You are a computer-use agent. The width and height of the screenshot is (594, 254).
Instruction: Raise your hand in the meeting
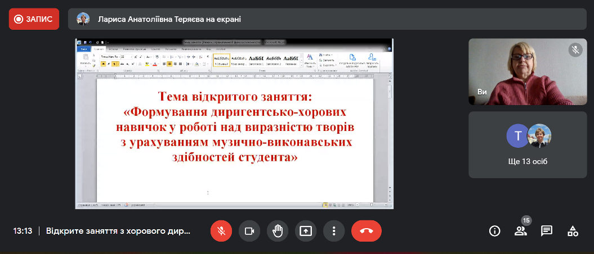tap(277, 231)
